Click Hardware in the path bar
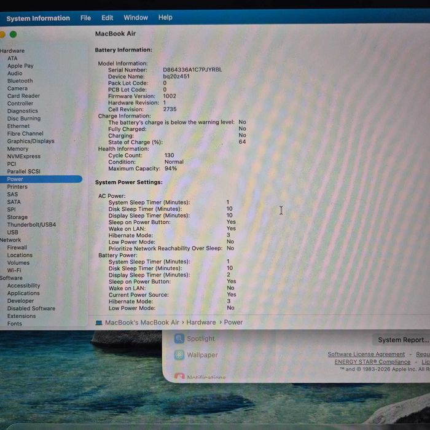Image resolution: width=430 pixels, height=430 pixels. click(x=201, y=322)
